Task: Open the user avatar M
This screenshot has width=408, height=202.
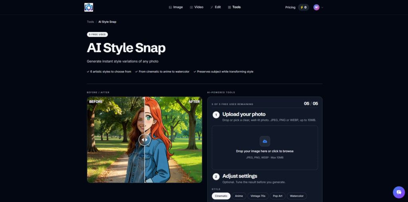Action: (316, 7)
